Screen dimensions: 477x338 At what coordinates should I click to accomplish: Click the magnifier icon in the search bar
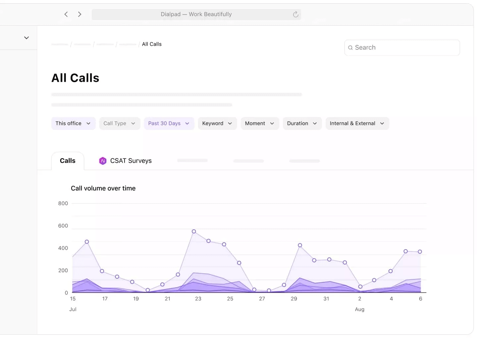(x=350, y=48)
